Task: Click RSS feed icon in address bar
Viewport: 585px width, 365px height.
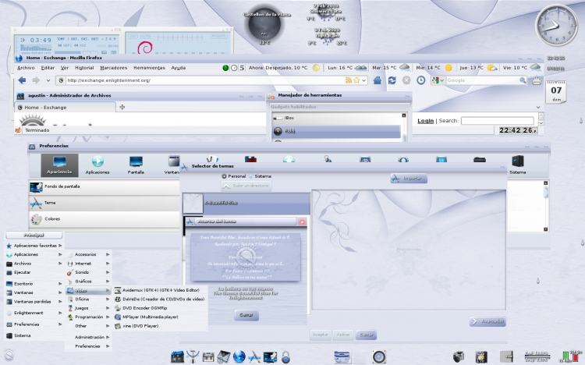Action: 349,80
